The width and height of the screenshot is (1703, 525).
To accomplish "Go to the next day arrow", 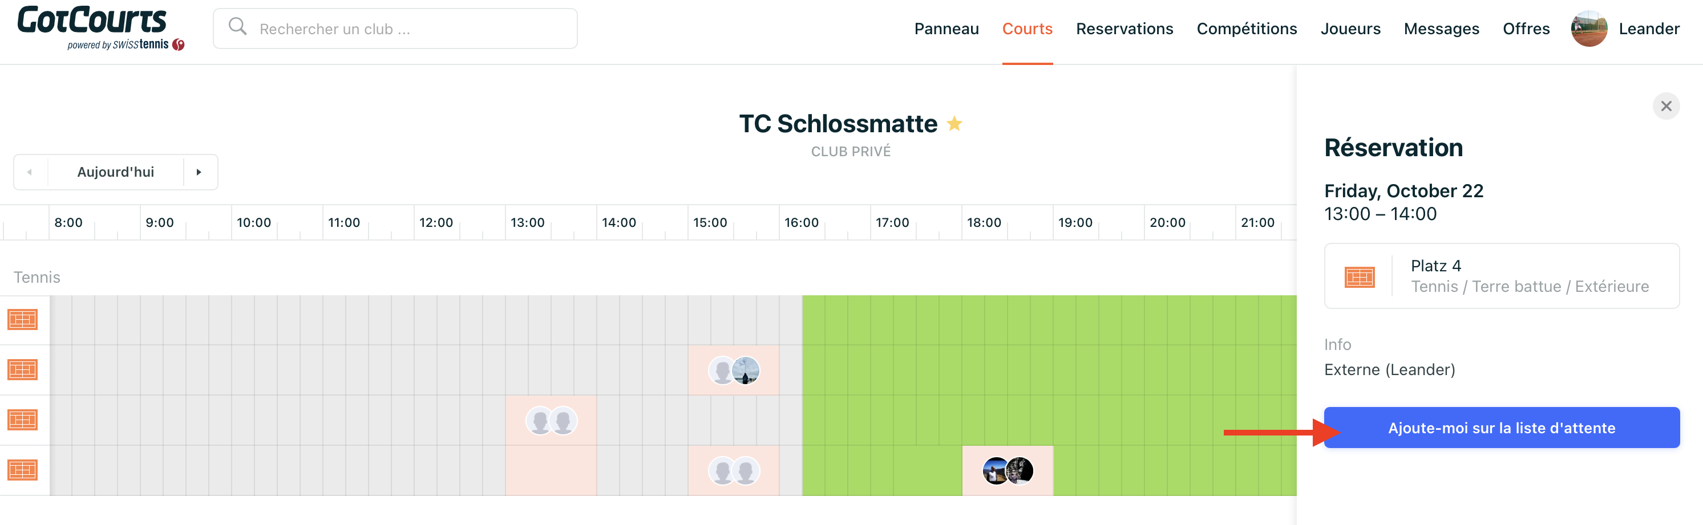I will pyautogui.click(x=199, y=172).
